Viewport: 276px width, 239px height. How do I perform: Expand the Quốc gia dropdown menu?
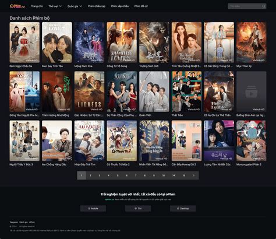click(x=75, y=6)
